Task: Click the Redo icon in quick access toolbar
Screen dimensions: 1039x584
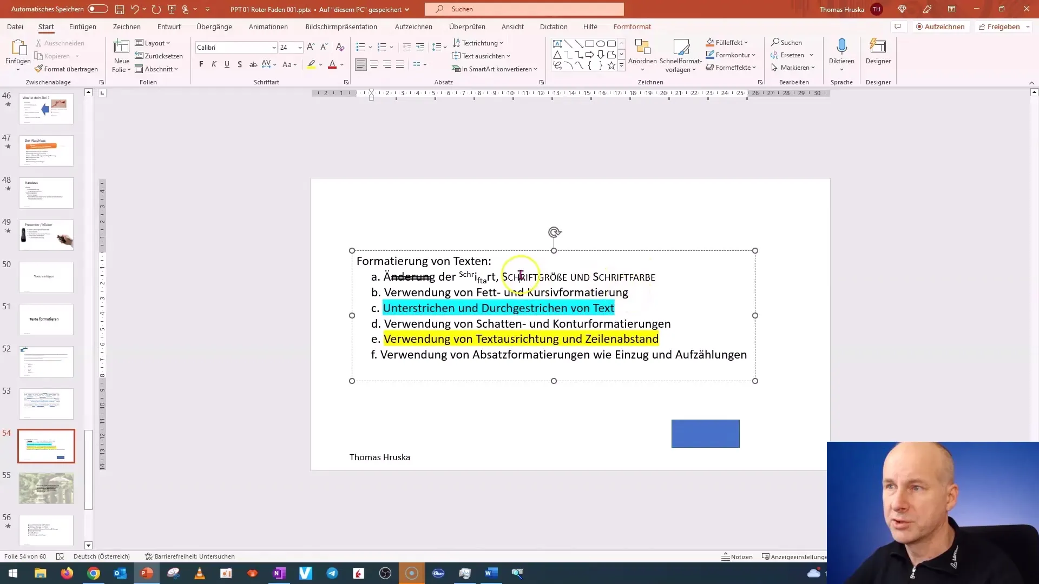Action: pyautogui.click(x=156, y=9)
